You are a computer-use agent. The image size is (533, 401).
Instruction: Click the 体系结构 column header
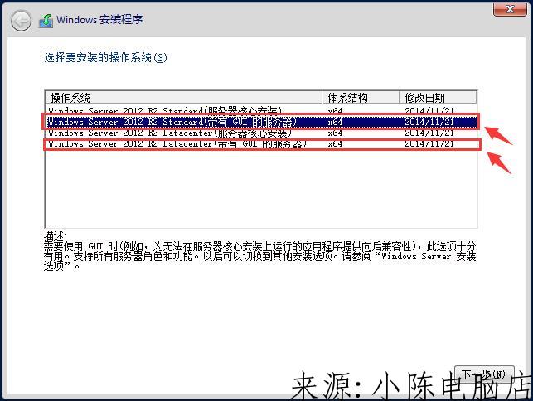361,98
